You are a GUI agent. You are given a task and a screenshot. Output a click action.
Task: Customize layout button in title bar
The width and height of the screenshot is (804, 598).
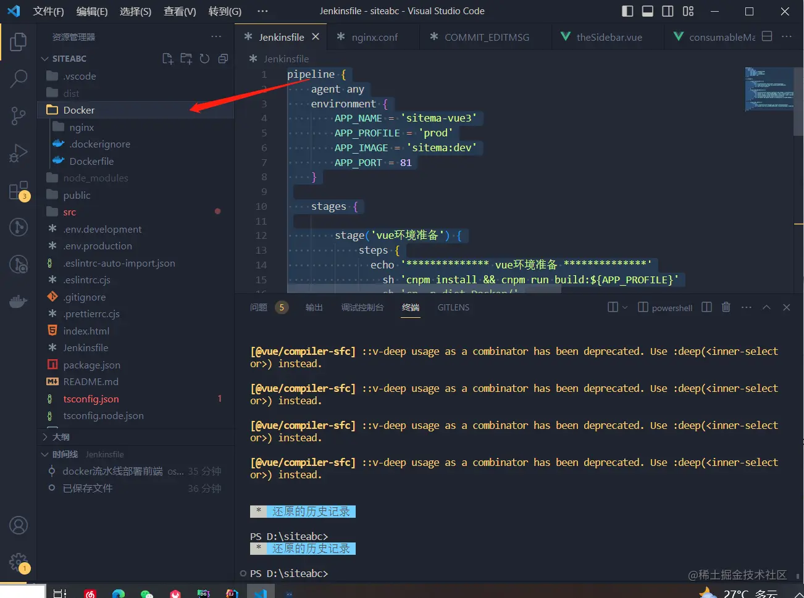(x=688, y=11)
